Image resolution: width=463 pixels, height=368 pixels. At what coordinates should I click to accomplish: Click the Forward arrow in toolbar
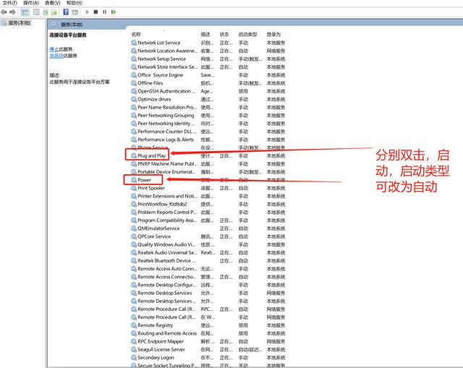(x=12, y=12)
